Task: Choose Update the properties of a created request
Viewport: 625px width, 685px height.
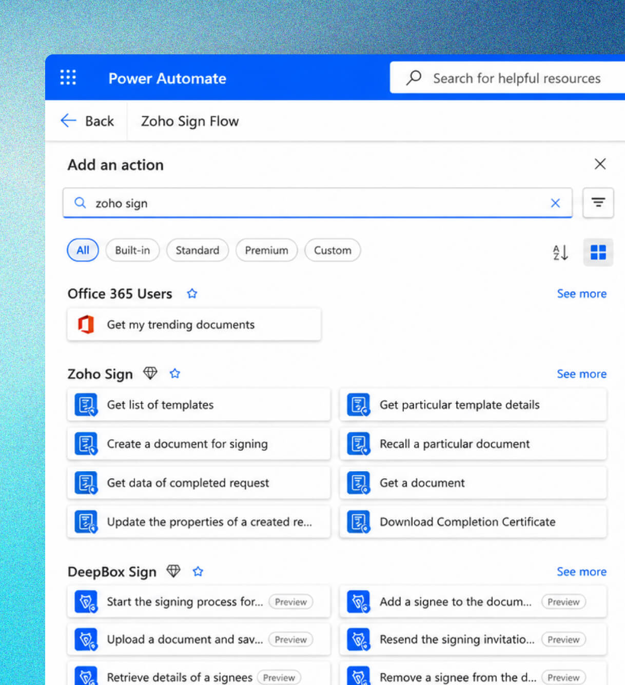Action: coord(199,521)
